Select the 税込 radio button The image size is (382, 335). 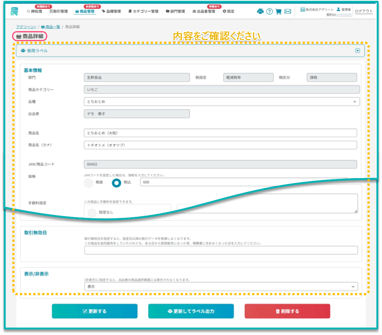[117, 183]
